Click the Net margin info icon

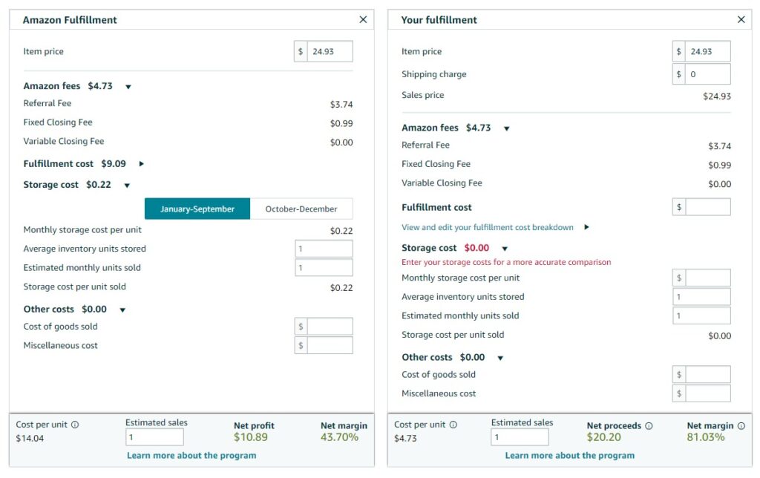(x=739, y=425)
